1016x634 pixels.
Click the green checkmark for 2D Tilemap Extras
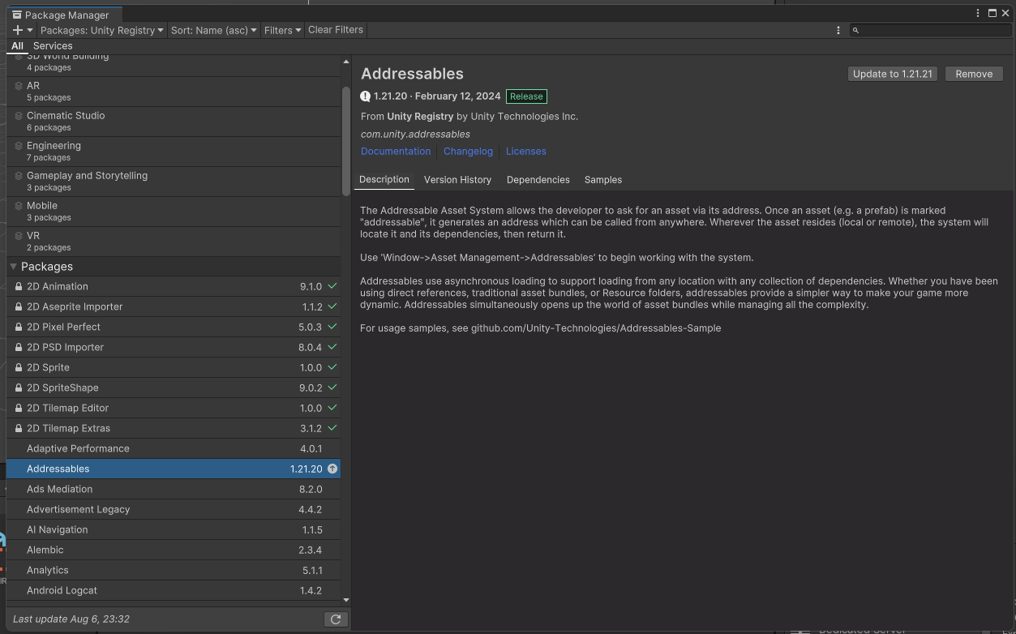point(332,428)
